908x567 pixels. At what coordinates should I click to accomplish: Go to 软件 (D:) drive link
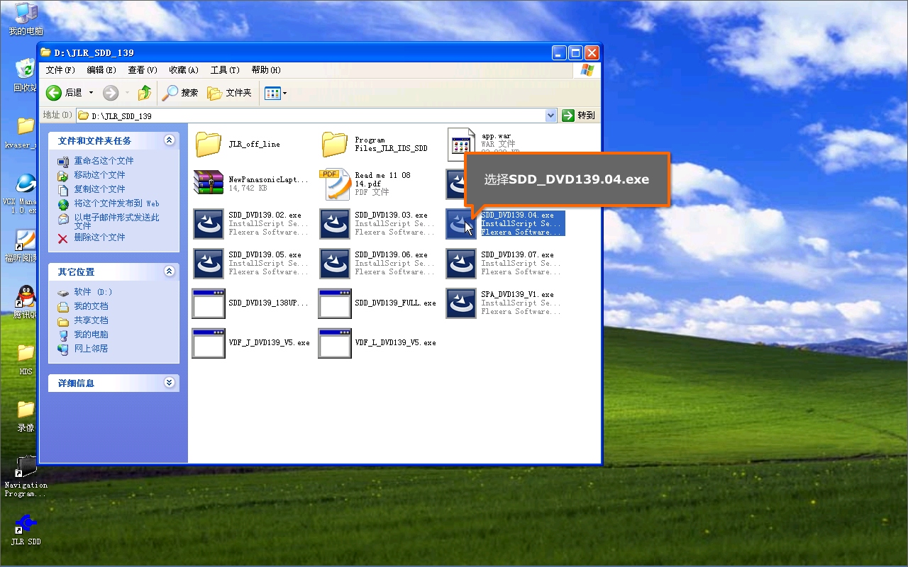point(93,292)
